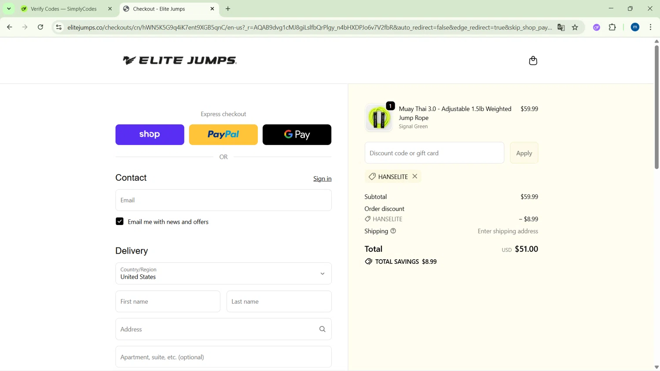Click the Muay Thai jump rope thumbnail
660x371 pixels.
coord(379,118)
